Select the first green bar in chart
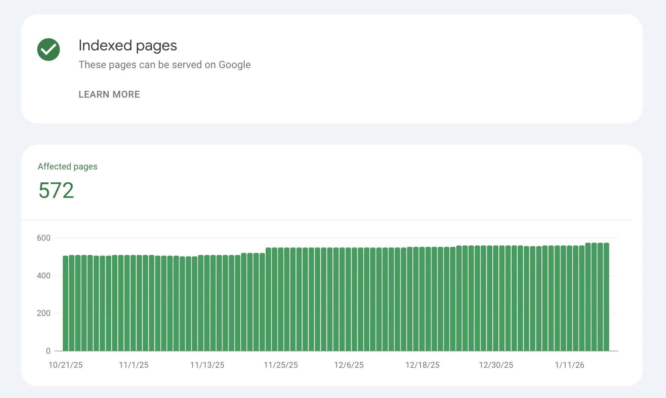Viewport: 666px width, 398px height. tap(65, 303)
